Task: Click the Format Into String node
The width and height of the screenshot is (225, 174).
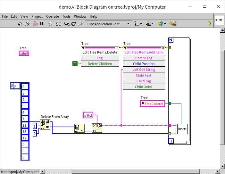Action: pos(97,128)
